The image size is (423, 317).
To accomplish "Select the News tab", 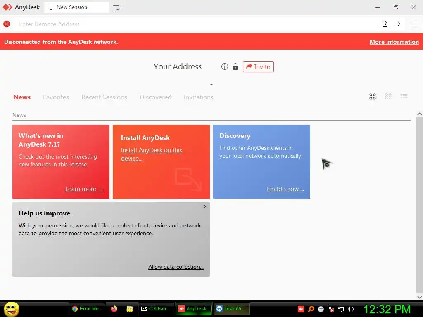I will [22, 97].
